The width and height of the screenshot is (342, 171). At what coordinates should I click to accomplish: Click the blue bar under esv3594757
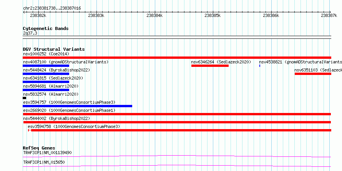coord(77,106)
